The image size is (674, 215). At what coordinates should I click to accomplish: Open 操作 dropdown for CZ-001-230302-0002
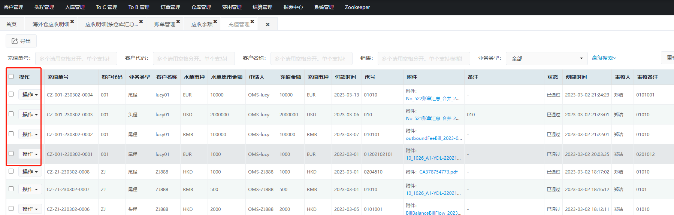point(30,134)
